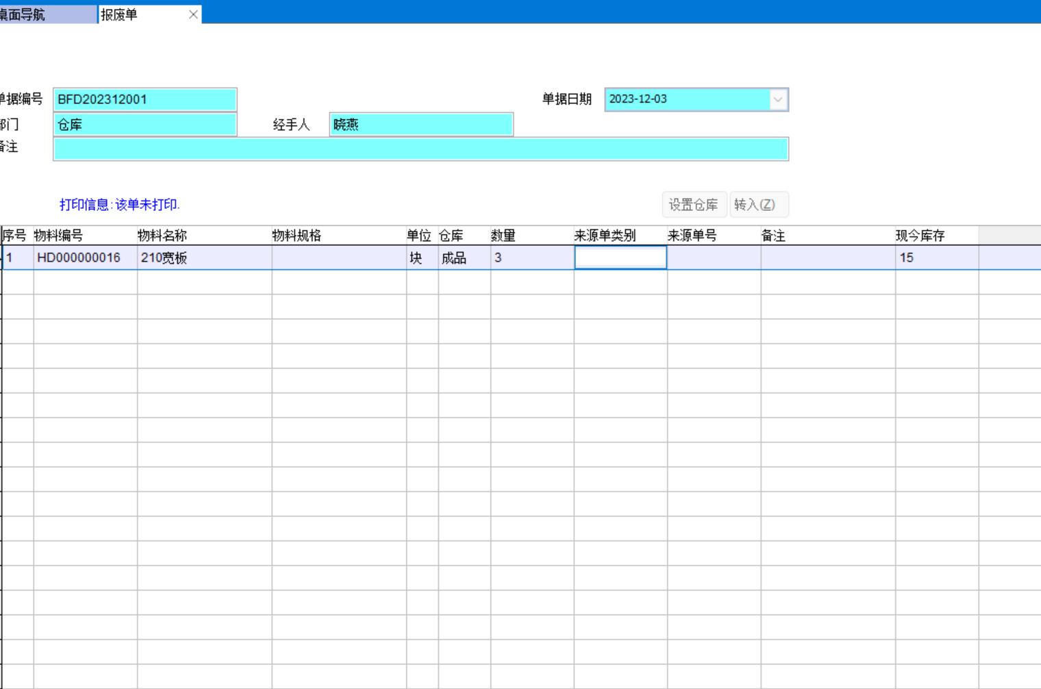Click the 单据编号 input field
1041x689 pixels.
tap(145, 99)
